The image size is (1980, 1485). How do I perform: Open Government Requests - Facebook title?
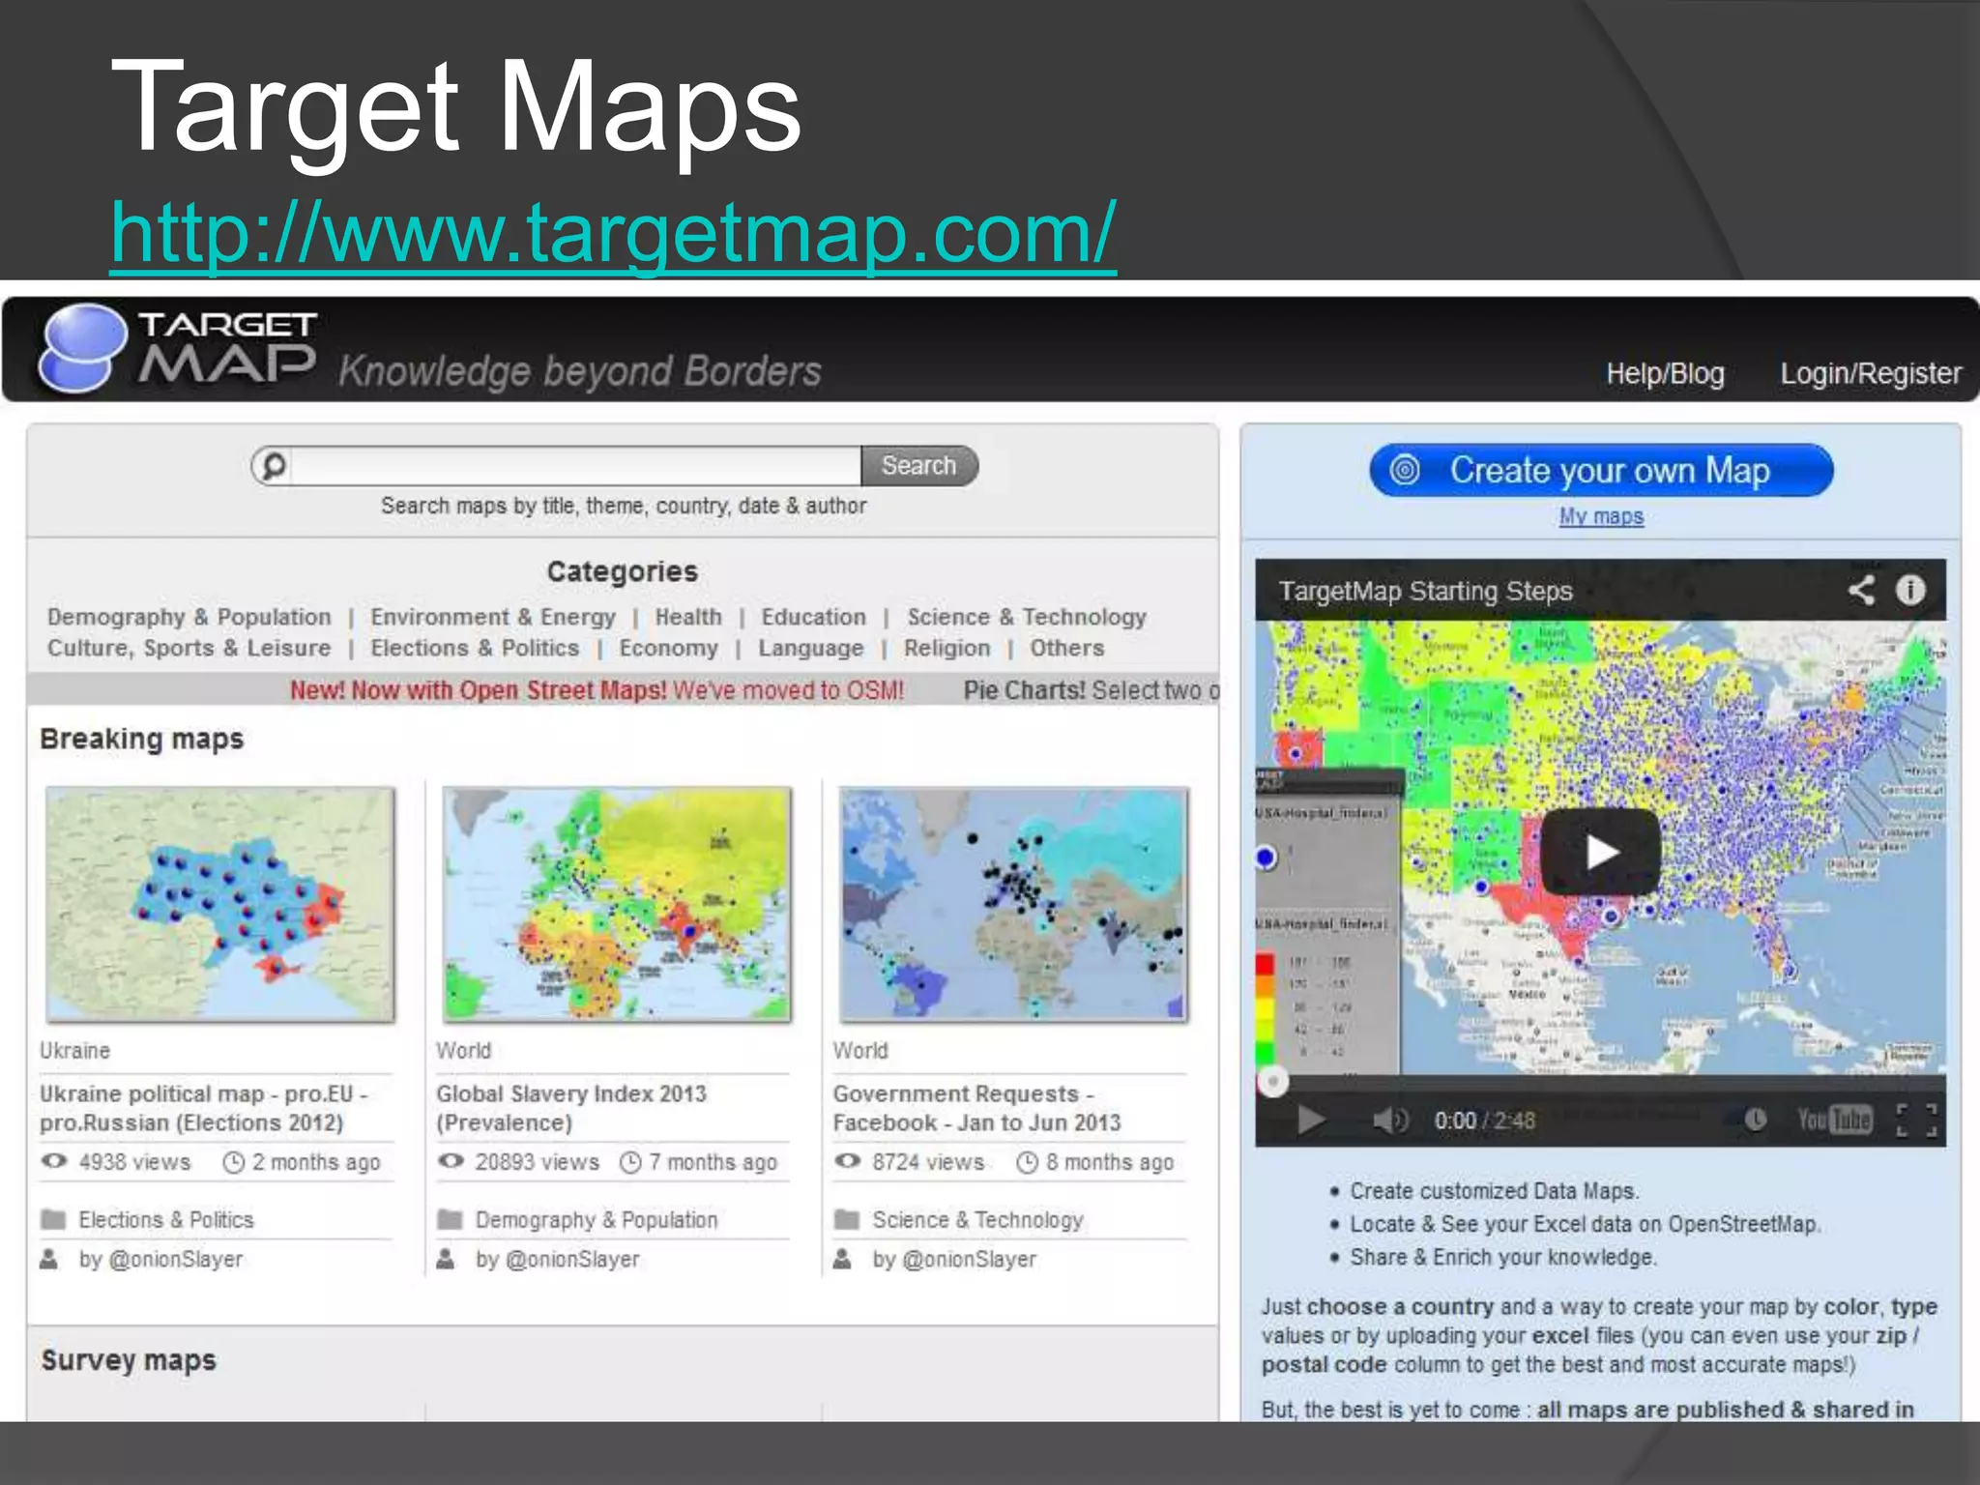click(x=977, y=1108)
